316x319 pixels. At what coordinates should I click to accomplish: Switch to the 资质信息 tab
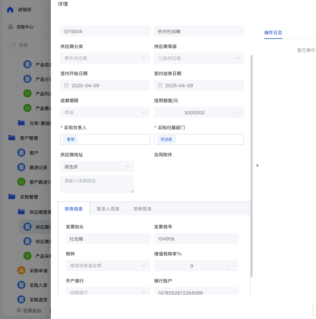point(142,209)
